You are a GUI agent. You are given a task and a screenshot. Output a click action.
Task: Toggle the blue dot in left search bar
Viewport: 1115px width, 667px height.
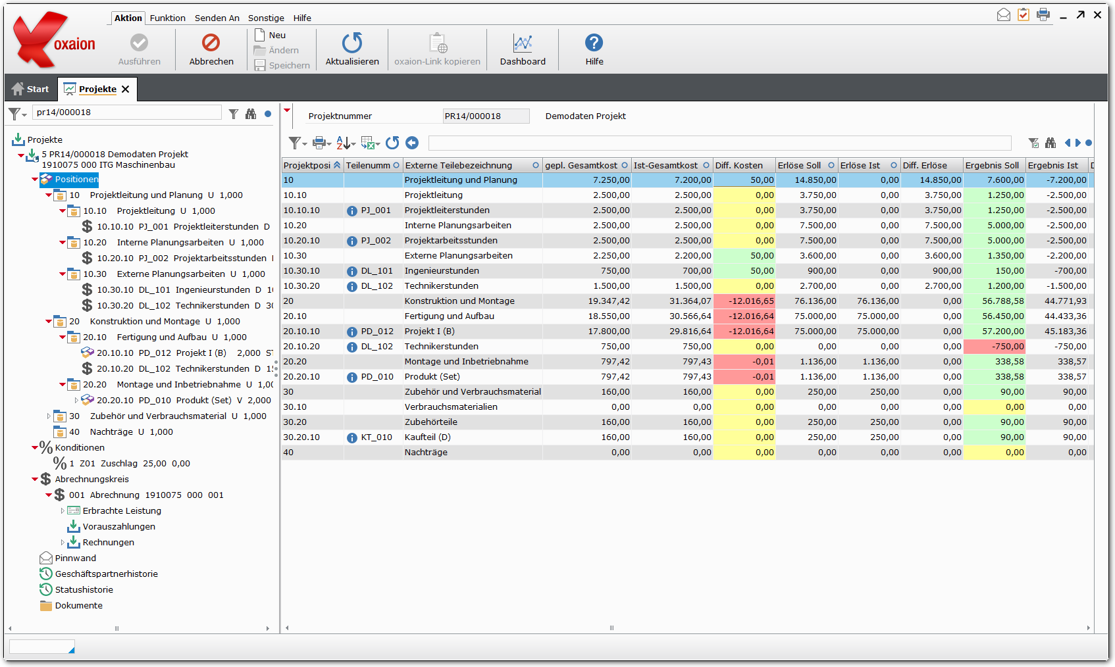pos(268,114)
